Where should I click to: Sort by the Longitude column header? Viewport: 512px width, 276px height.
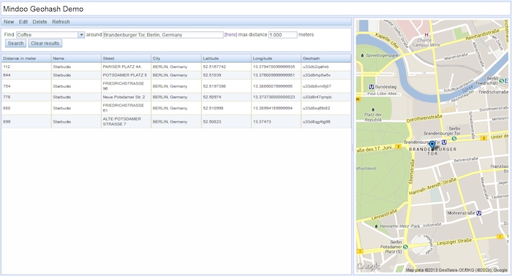click(x=276, y=58)
